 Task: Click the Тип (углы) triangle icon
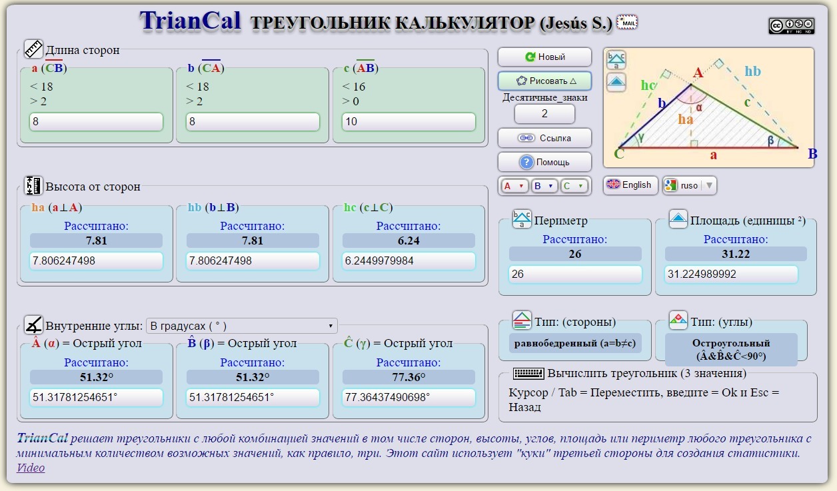[678, 321]
